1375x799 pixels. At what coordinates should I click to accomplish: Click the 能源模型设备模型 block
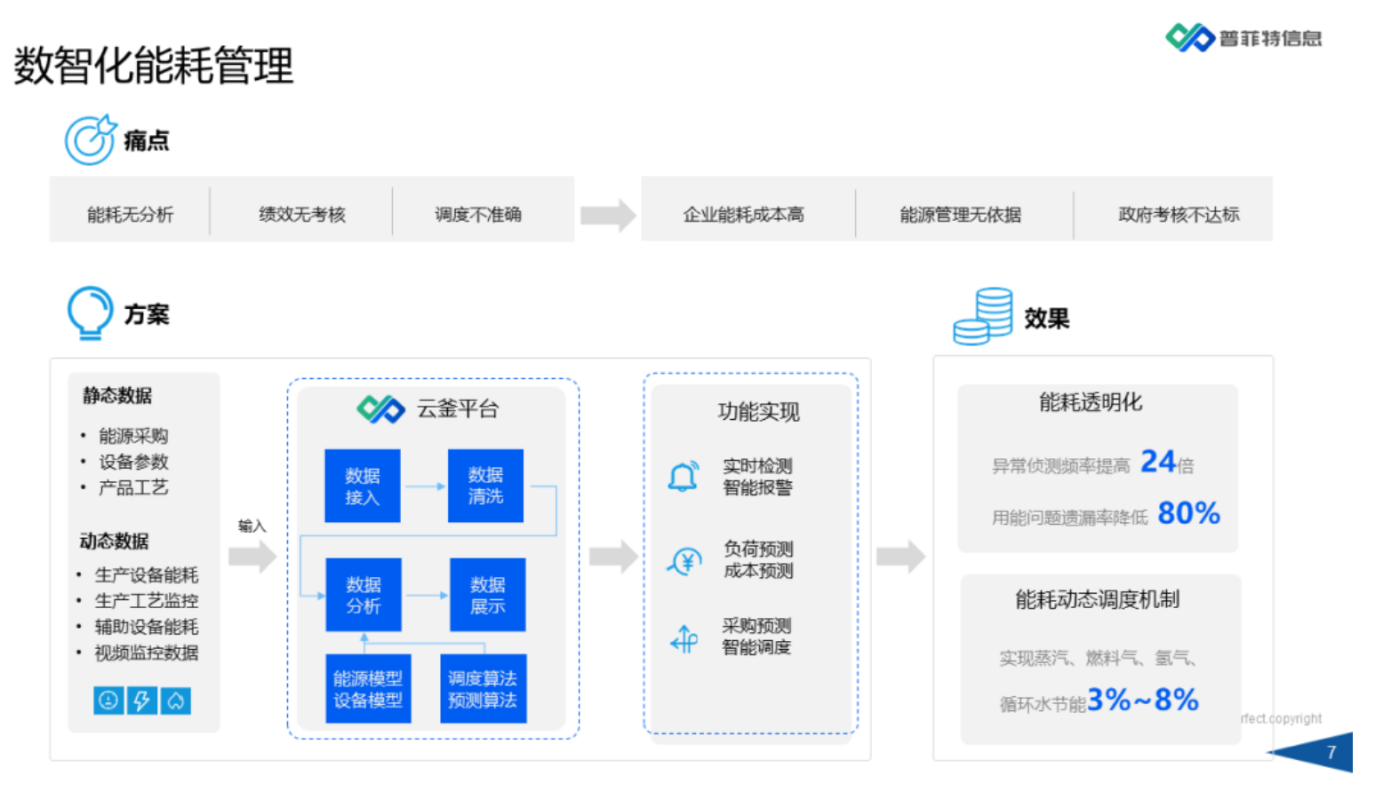pos(368,689)
